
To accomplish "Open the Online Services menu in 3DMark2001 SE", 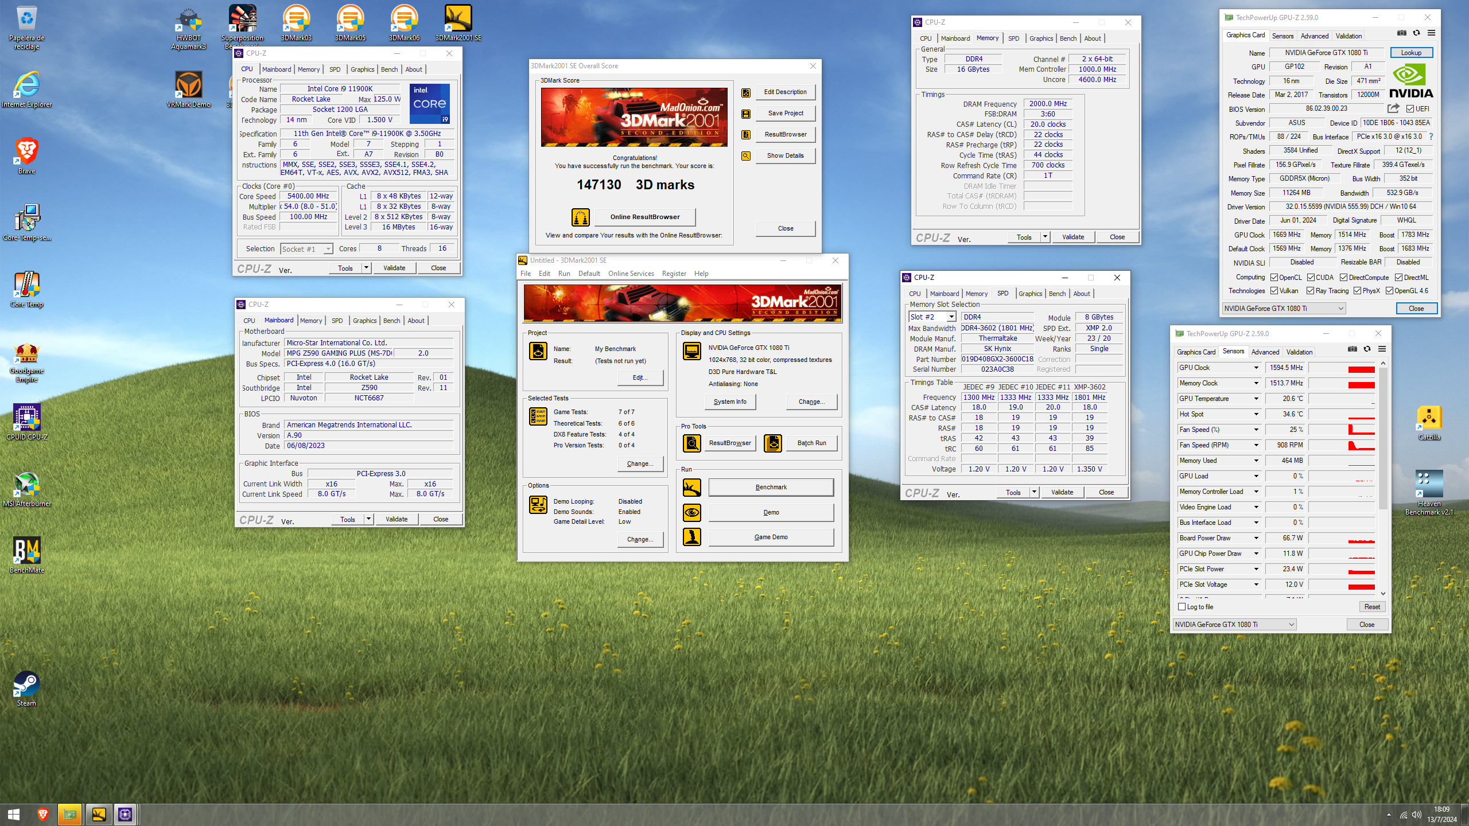I will (x=631, y=274).
